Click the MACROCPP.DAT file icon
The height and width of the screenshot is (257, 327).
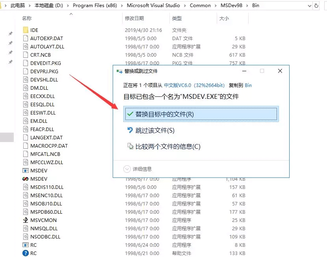pos(26,146)
